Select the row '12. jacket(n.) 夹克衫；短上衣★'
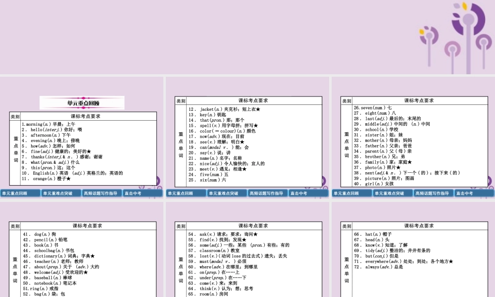The image size is (495, 297). (x=224, y=109)
